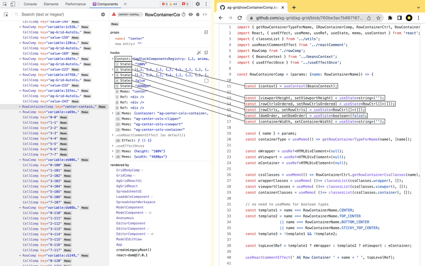Expand the useEffectOnce hook group

[x=113, y=146]
